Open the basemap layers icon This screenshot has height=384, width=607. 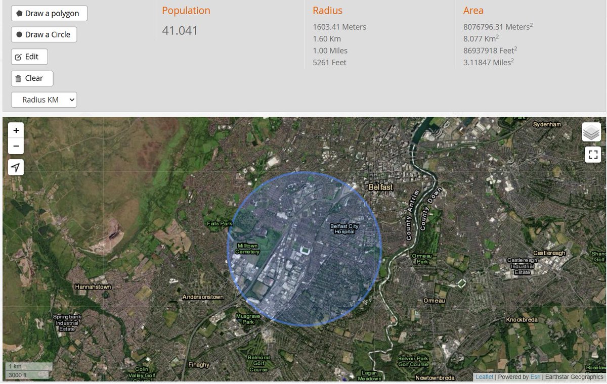pos(592,131)
